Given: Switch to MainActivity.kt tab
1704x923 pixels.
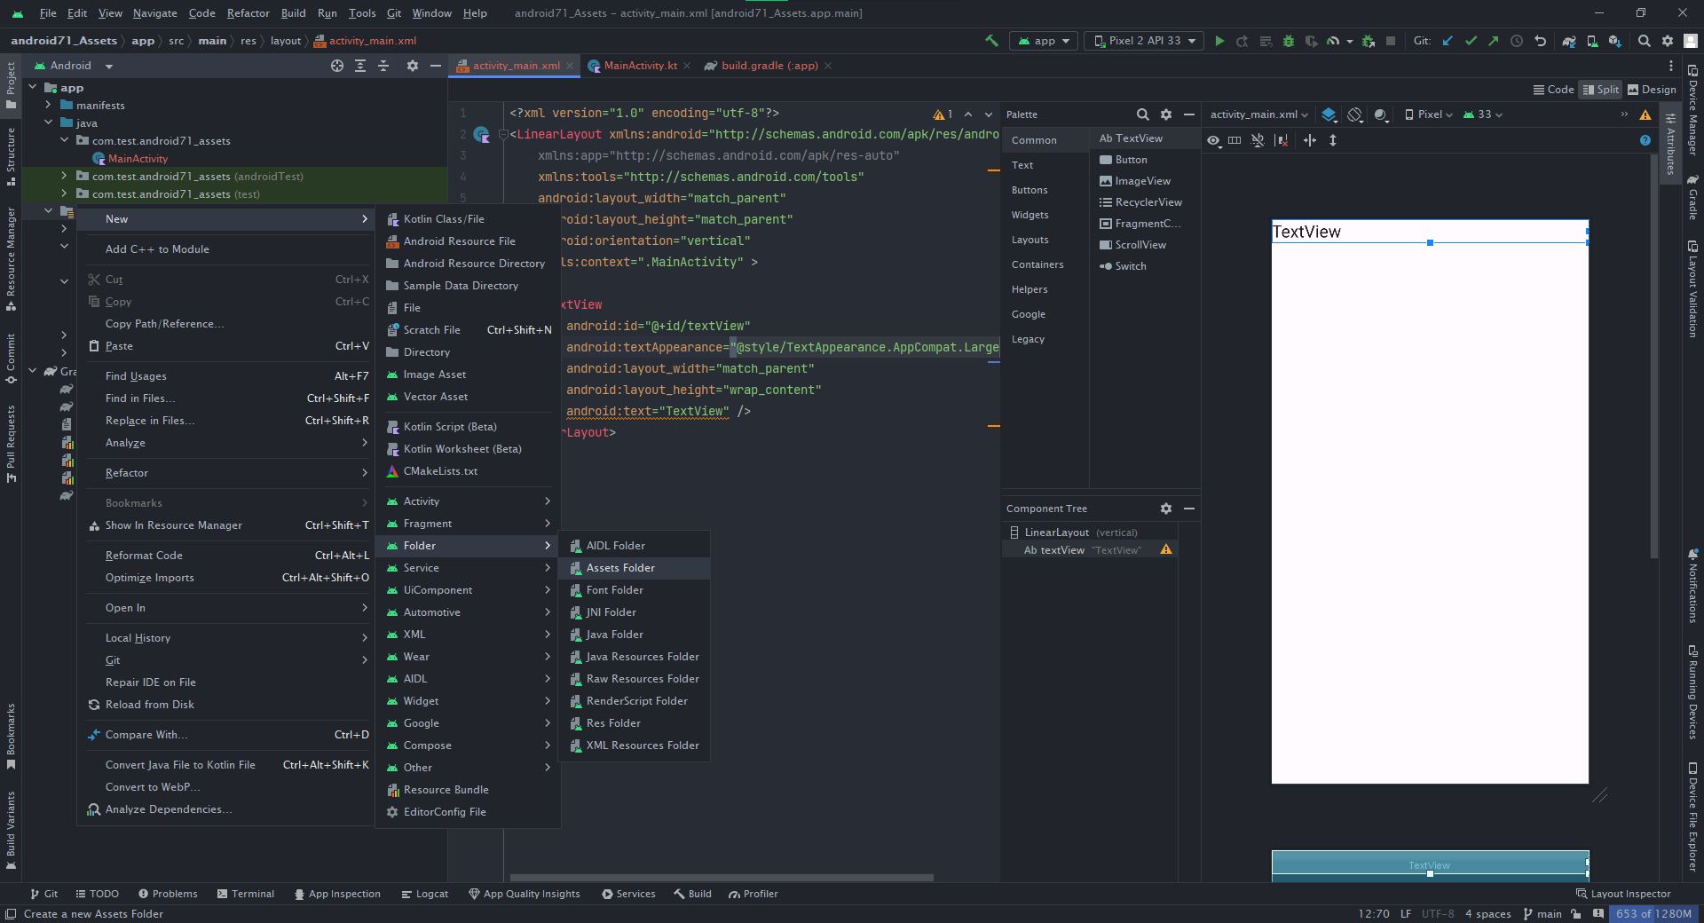Looking at the screenshot, I should 640,66.
